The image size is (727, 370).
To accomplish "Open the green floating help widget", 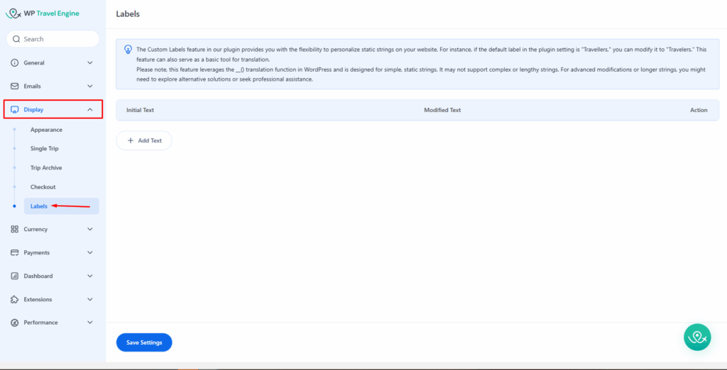I will (x=697, y=337).
